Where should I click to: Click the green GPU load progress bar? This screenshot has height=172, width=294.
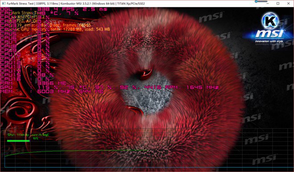coord(18,141)
